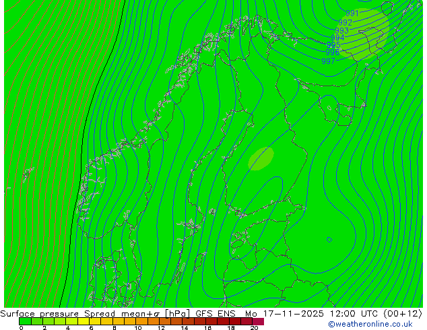The image size is (427, 330).
Task: Click the legend tick label 12
Action: click(x=161, y=328)
